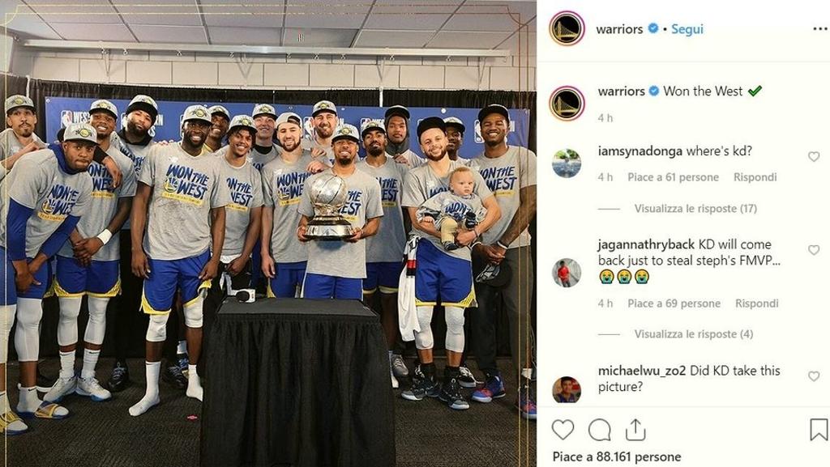Open jagannathryback's profile picture
Viewport: 830px width, 467px height.
pyautogui.click(x=567, y=273)
